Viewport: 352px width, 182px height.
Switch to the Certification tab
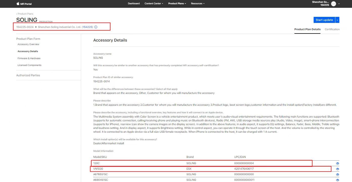click(x=332, y=29)
